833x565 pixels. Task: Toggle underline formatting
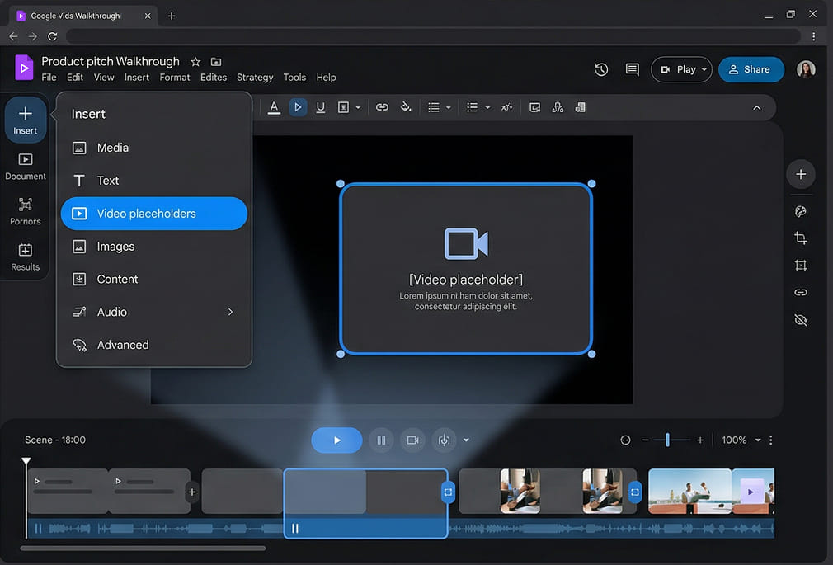[x=321, y=107]
